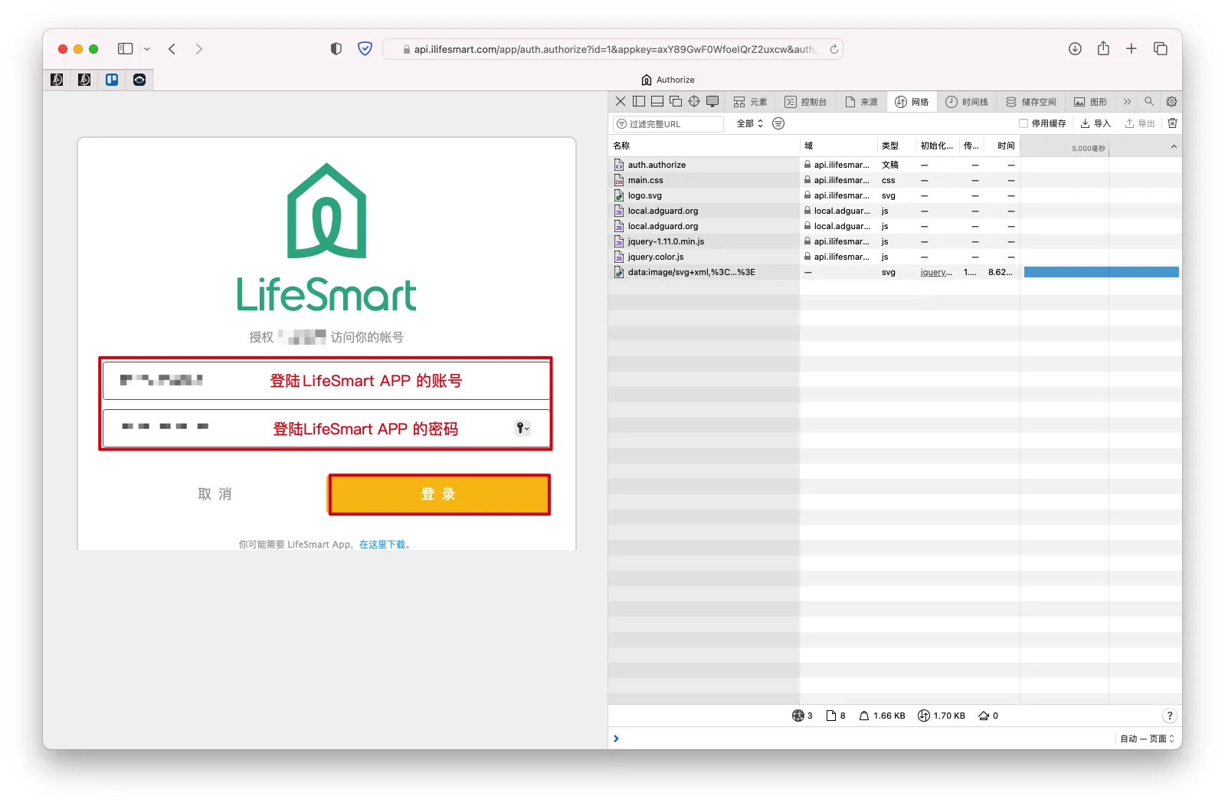
Task: Show the tab overview
Action: (1161, 49)
